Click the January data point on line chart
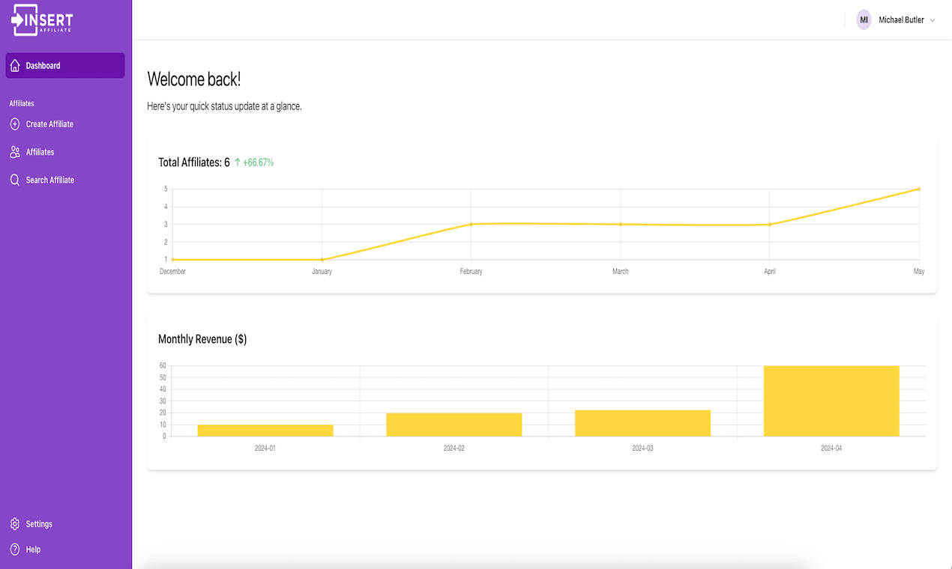952x569 pixels. point(322,259)
